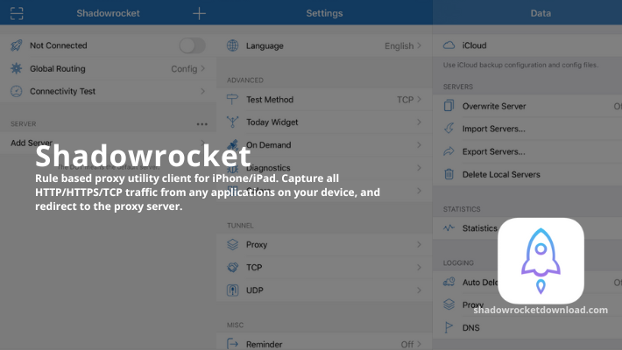Add a new server with the plus icon
Viewport: 622px width, 350px height.
(199, 13)
